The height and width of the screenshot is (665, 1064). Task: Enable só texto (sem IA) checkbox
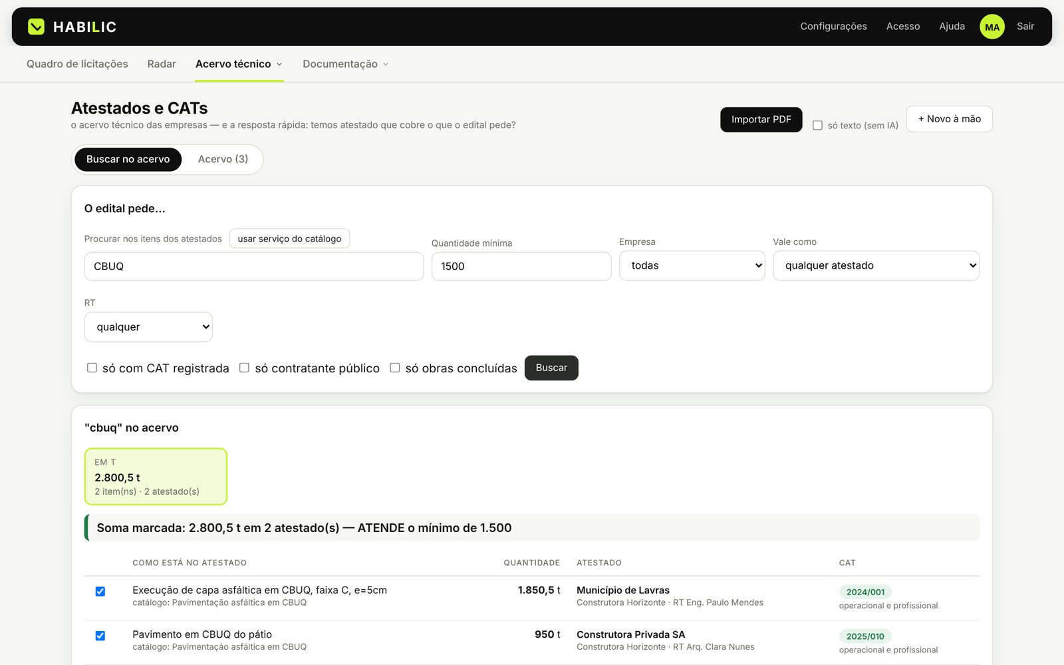coord(817,125)
